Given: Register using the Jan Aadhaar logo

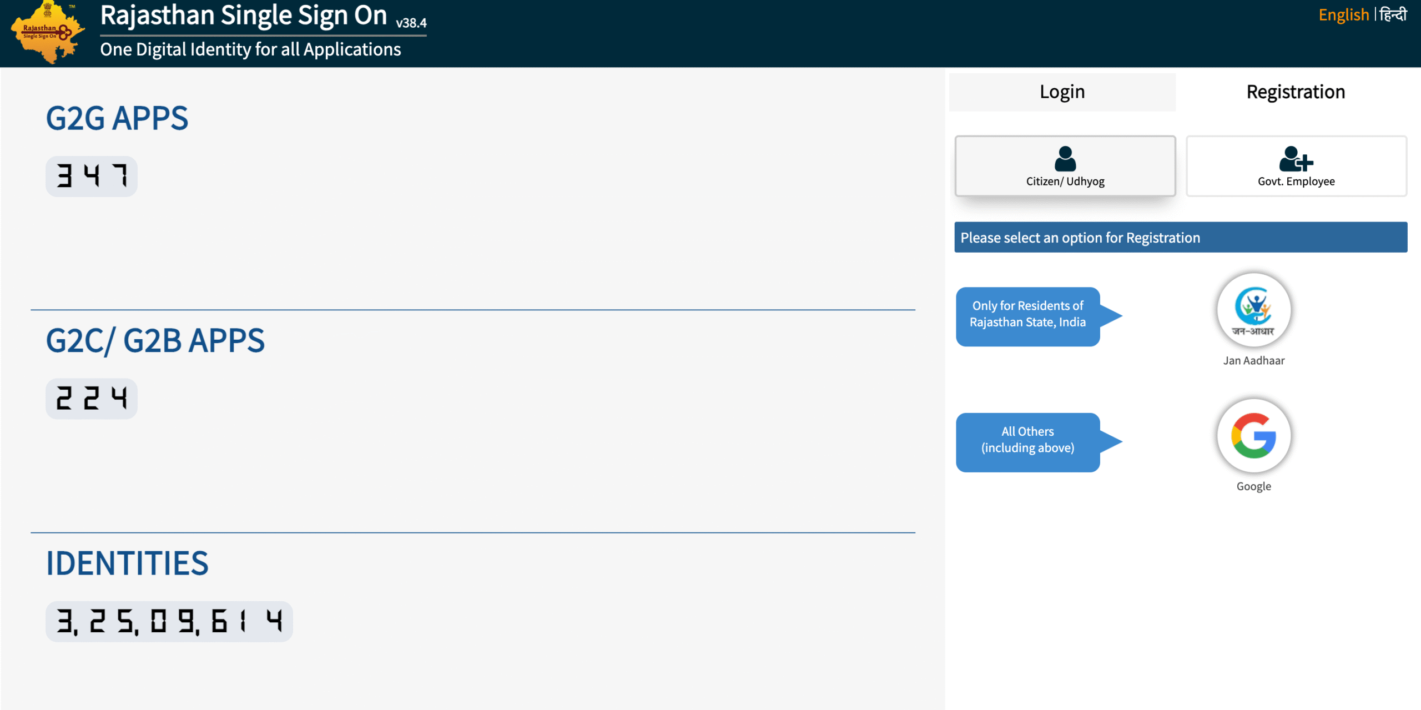Looking at the screenshot, I should 1253,310.
